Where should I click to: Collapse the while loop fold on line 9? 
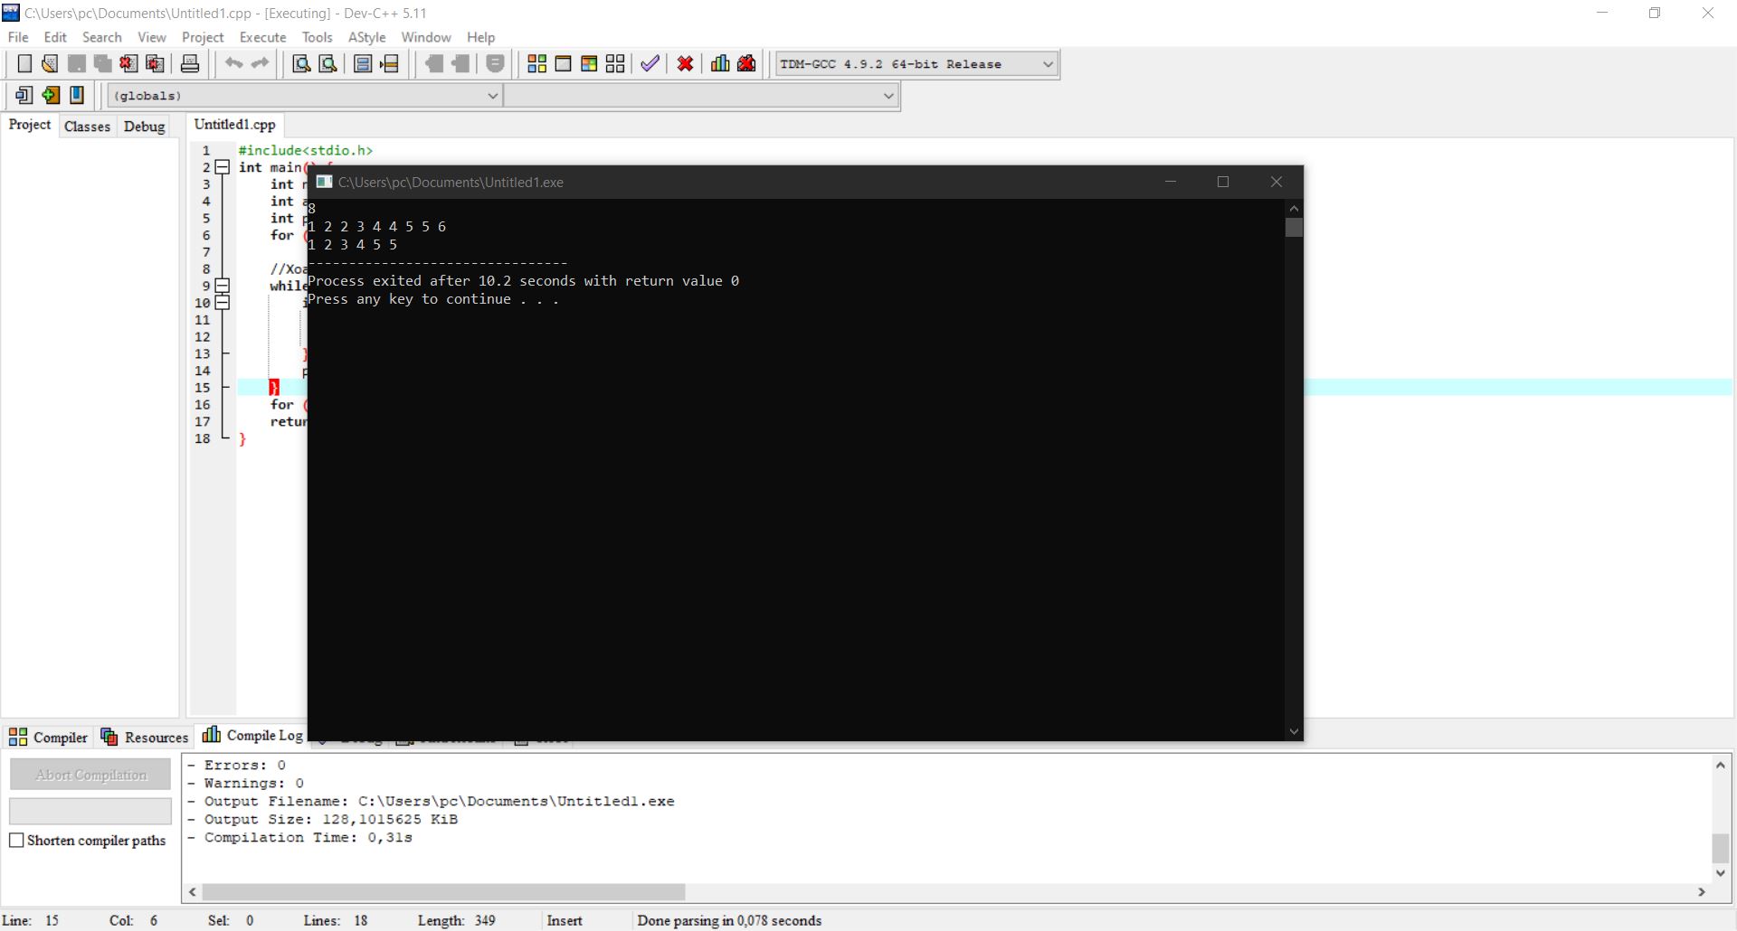(x=222, y=286)
